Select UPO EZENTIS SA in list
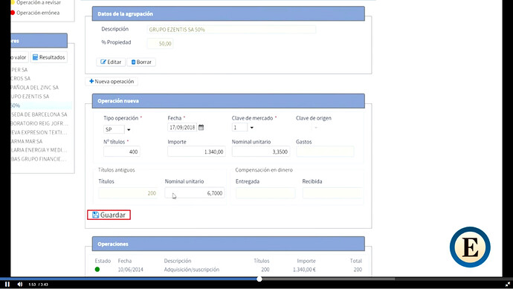 tap(30, 97)
